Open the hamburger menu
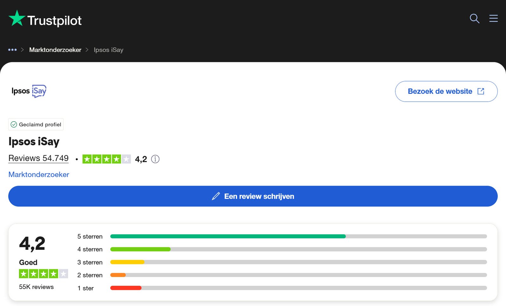 (493, 19)
